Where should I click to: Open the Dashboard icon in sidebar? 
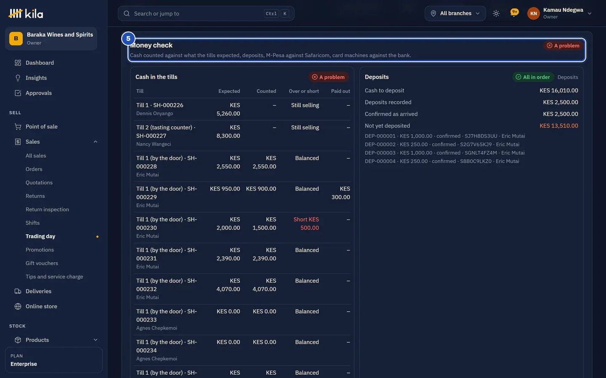click(18, 63)
